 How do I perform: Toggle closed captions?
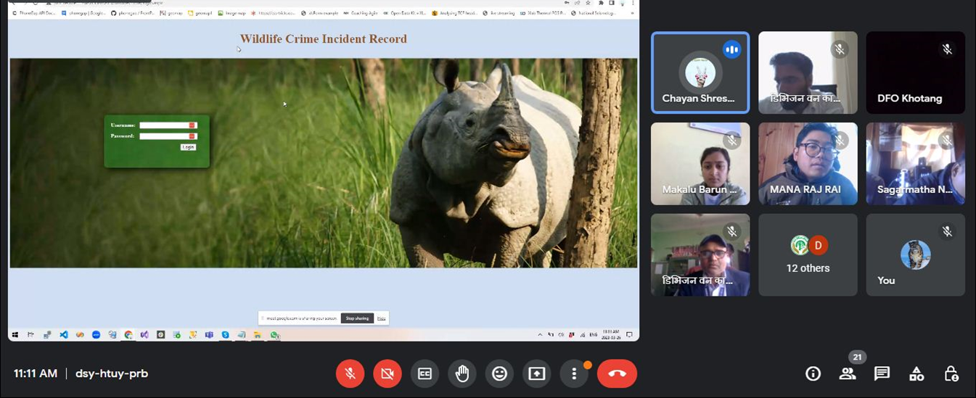(x=425, y=373)
